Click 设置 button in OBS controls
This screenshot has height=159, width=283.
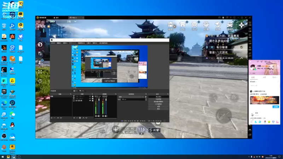click(x=158, y=106)
